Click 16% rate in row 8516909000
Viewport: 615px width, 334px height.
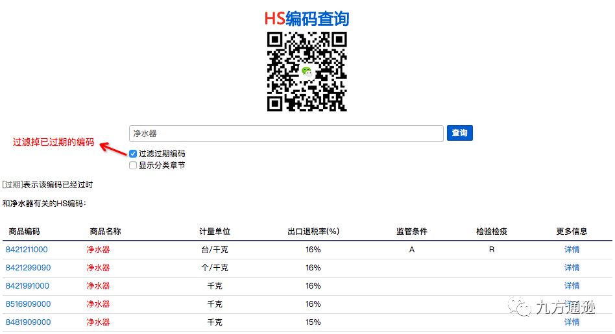click(x=313, y=304)
